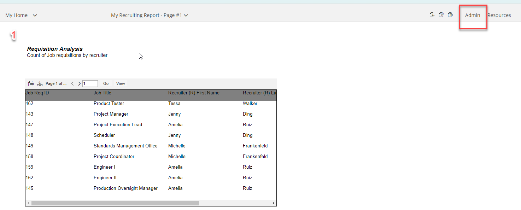Open the My Home dropdown
521x210 pixels.
click(21, 15)
